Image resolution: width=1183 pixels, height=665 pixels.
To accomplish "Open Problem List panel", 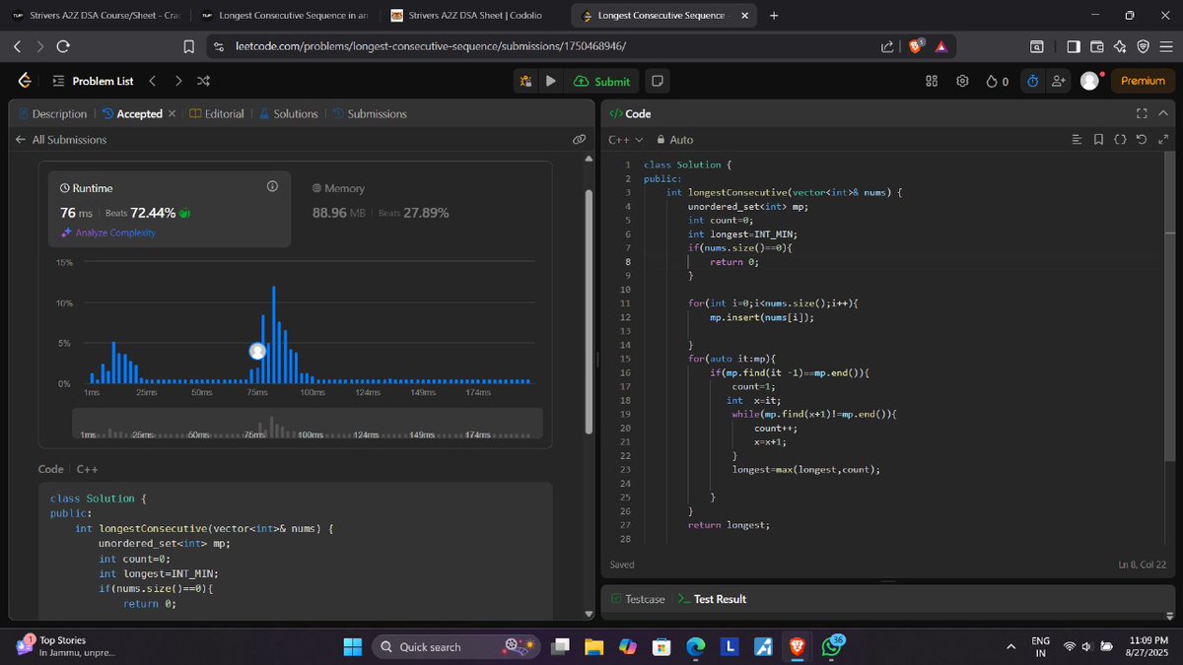I will pyautogui.click(x=92, y=81).
